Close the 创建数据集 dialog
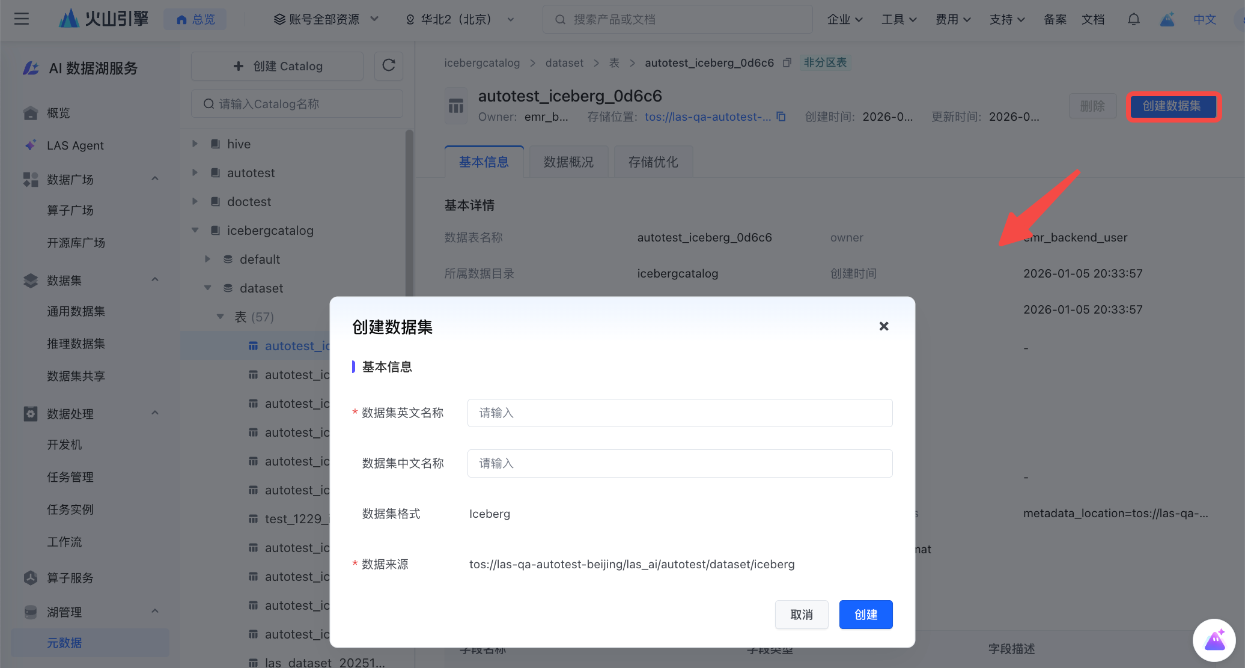The image size is (1245, 668). 883,326
